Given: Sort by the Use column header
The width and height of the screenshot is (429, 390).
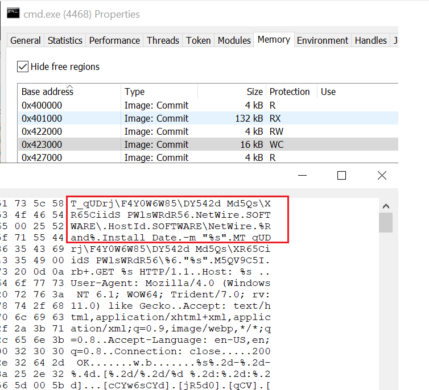Looking at the screenshot, I should tap(357, 92).
